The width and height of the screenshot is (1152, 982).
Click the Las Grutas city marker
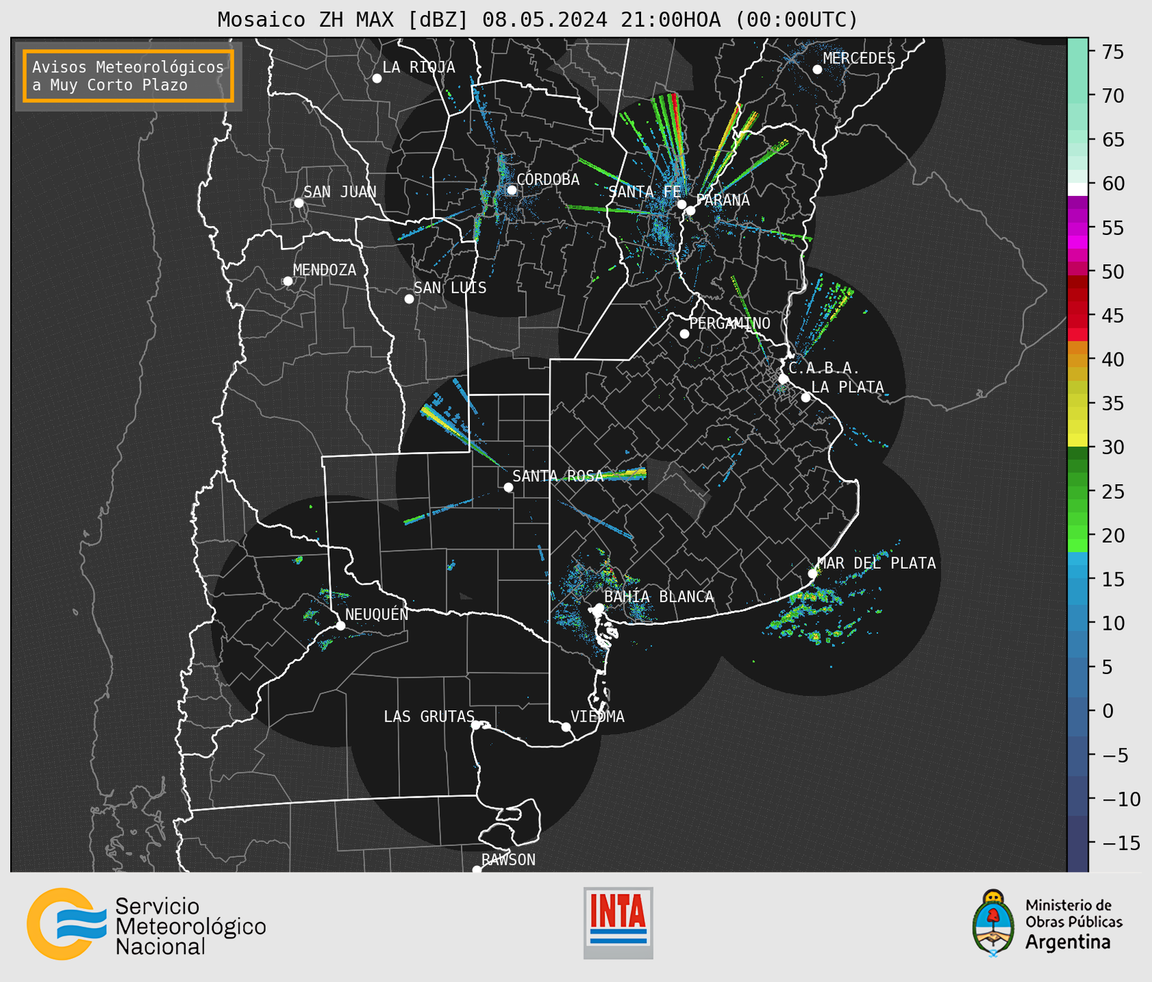476,725
